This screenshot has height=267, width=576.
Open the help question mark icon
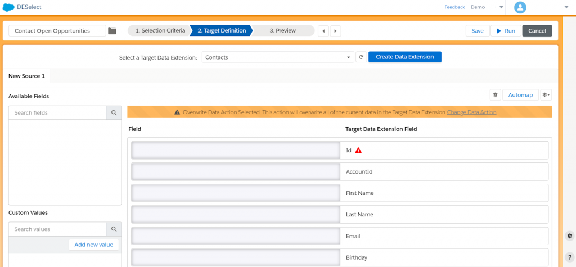570,257
